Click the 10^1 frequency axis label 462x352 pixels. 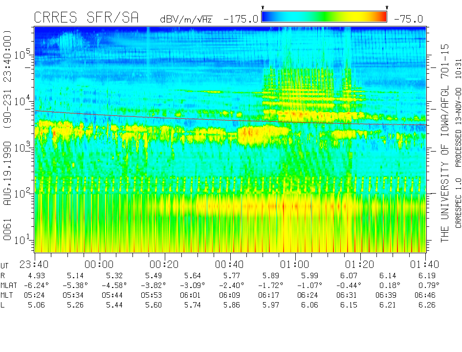(21, 239)
